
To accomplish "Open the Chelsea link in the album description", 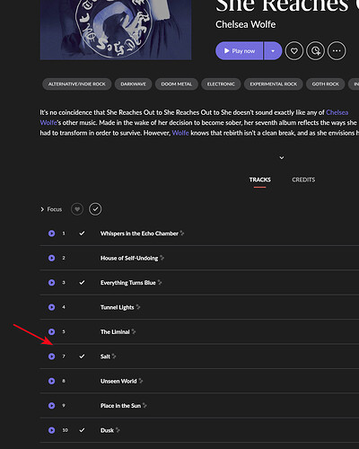I will [337, 112].
